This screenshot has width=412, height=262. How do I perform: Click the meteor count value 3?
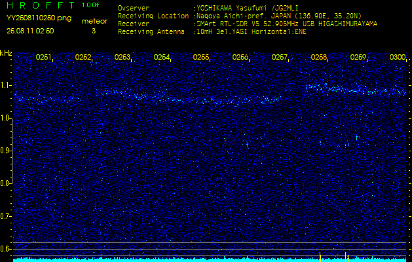(x=94, y=31)
